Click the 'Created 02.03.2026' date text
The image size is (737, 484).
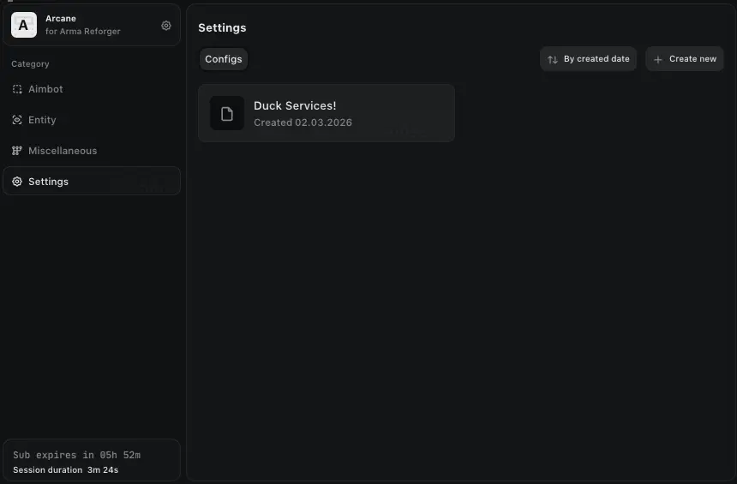click(x=303, y=122)
